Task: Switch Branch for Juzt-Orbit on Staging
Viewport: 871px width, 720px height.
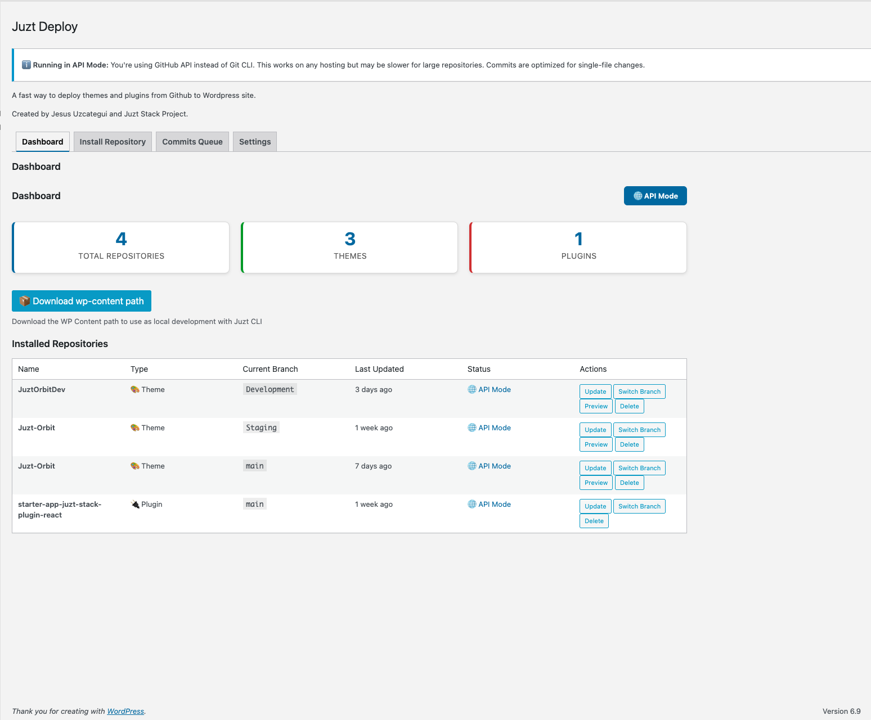Action: [640, 430]
